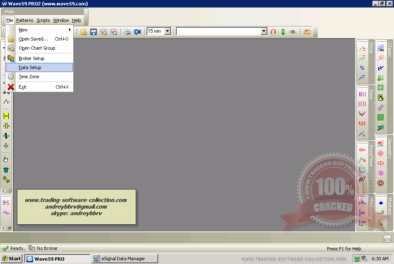Click the green nested squares Classic tool

pos(380,117)
